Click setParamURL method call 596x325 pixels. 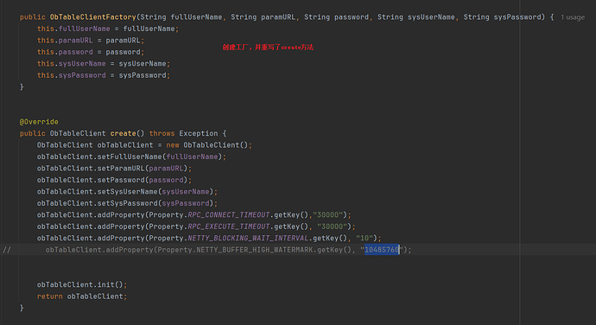pyautogui.click(x=121, y=169)
